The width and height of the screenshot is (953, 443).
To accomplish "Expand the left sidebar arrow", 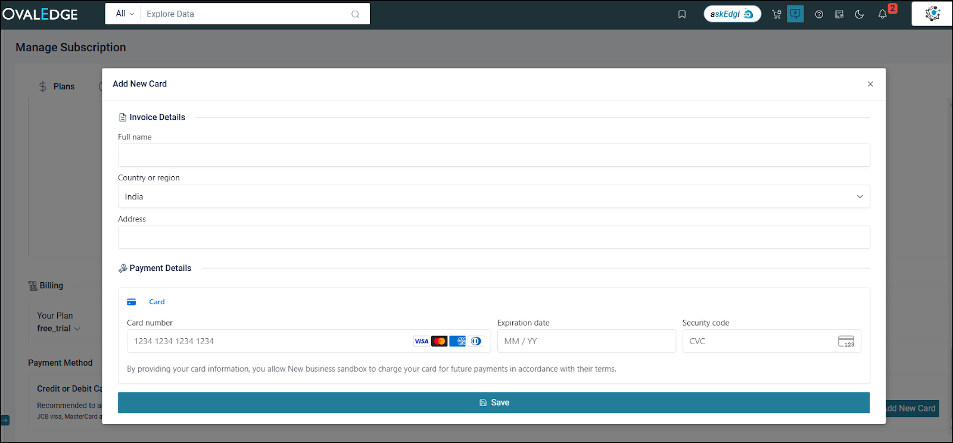I will pyautogui.click(x=5, y=420).
